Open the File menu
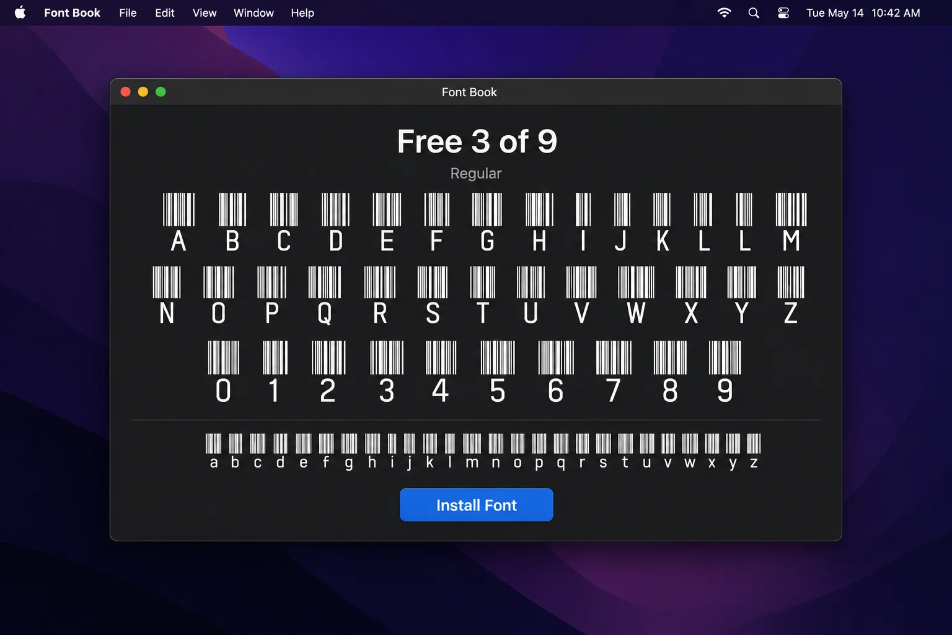The image size is (952, 635). pyautogui.click(x=128, y=12)
